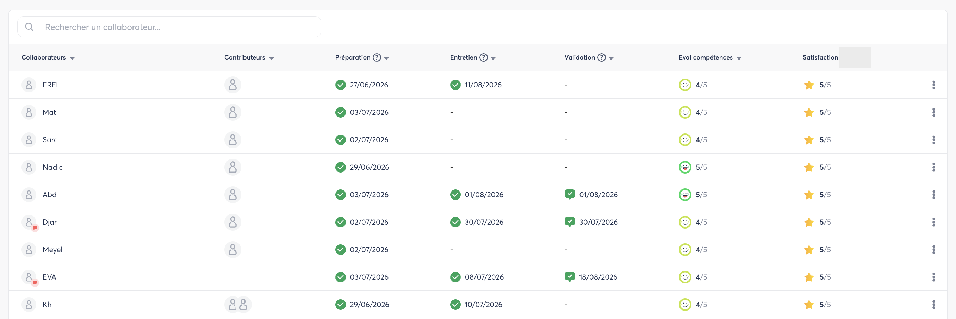Open collaborator Matl's row name
The height and width of the screenshot is (319, 956).
click(x=50, y=112)
